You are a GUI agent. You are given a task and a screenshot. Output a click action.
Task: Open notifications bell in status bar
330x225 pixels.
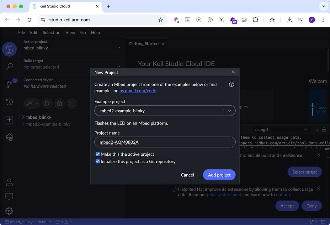313,222
